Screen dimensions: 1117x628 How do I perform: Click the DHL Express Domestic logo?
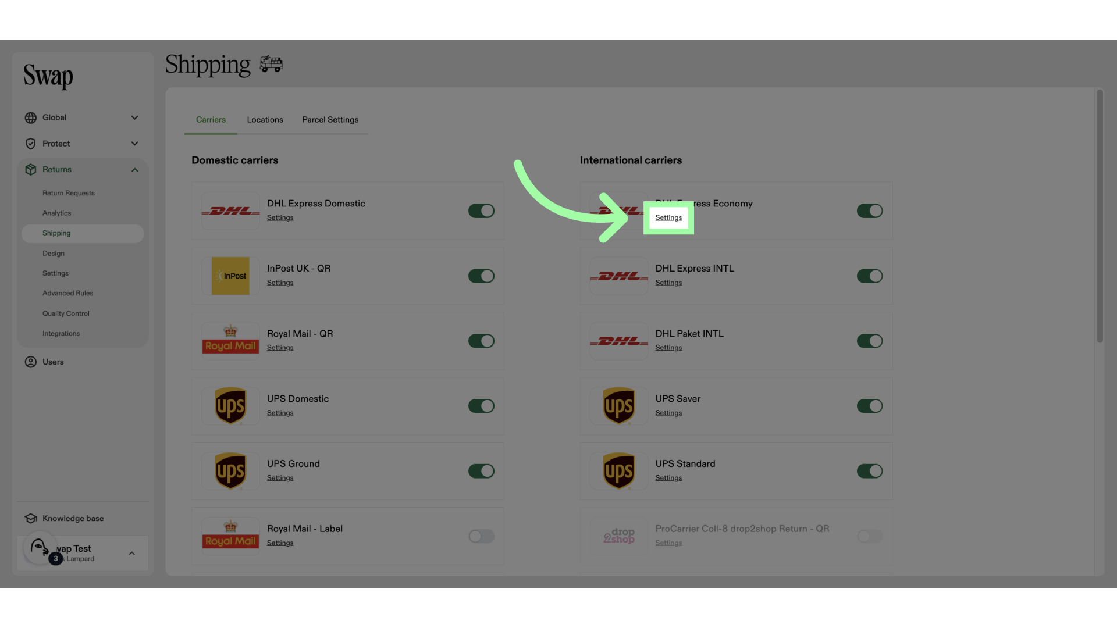coord(230,210)
